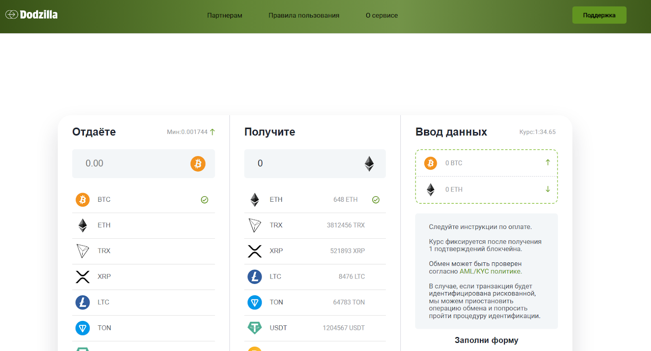Open the Bitcoin currency selector in the amount field

click(x=198, y=164)
